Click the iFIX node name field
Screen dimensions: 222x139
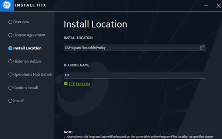click(x=135, y=75)
